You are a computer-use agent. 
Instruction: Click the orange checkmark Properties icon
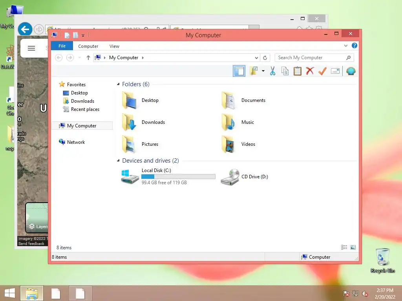tap(322, 71)
